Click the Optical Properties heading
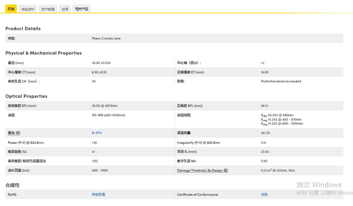The width and height of the screenshot is (353, 206). click(x=26, y=96)
